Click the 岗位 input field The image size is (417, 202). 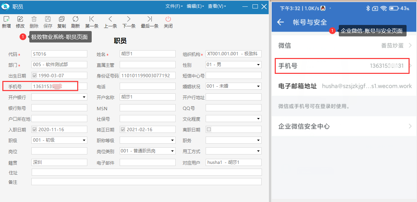pyautogui.click(x=59, y=151)
